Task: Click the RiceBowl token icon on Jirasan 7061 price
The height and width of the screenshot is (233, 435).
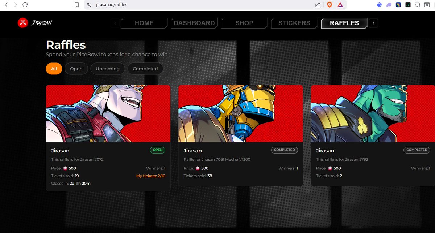Action: pyautogui.click(x=198, y=168)
